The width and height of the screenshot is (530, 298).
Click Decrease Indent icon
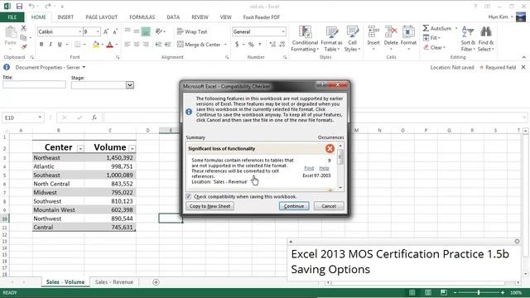tap(158, 44)
